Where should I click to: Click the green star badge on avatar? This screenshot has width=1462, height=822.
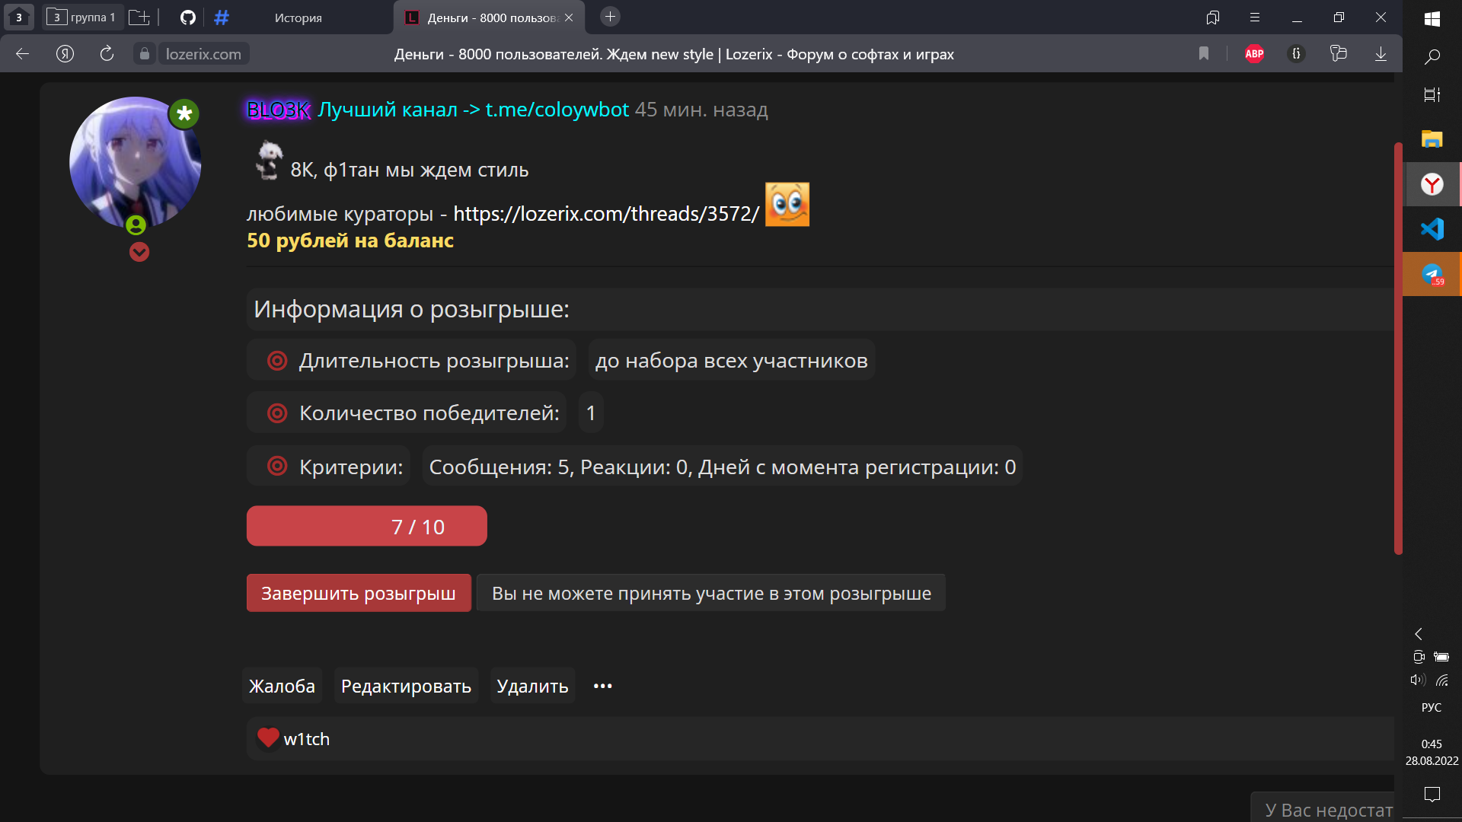point(184,113)
